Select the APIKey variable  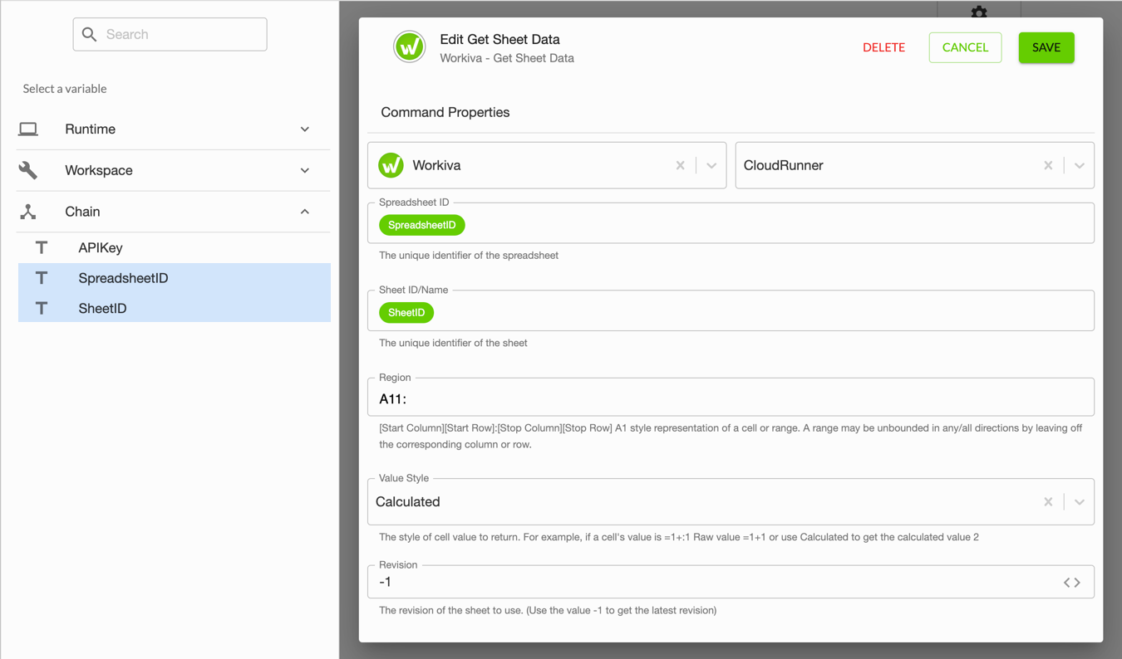(x=175, y=247)
